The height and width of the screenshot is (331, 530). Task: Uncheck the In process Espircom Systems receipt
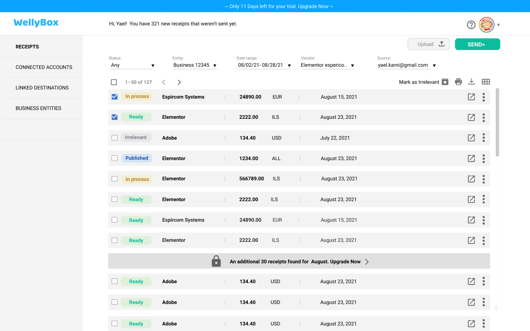[x=114, y=97]
